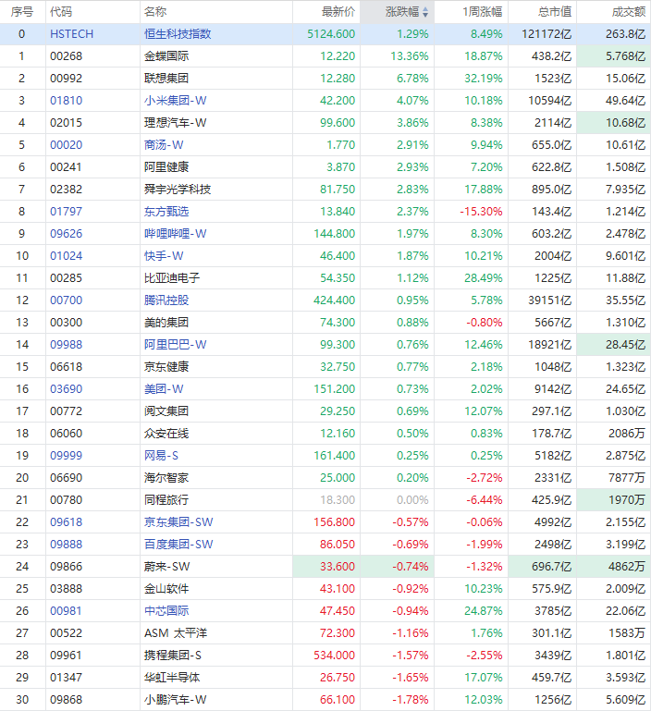Open stock code 09618 link
The image size is (651, 711).
pyautogui.click(x=67, y=522)
